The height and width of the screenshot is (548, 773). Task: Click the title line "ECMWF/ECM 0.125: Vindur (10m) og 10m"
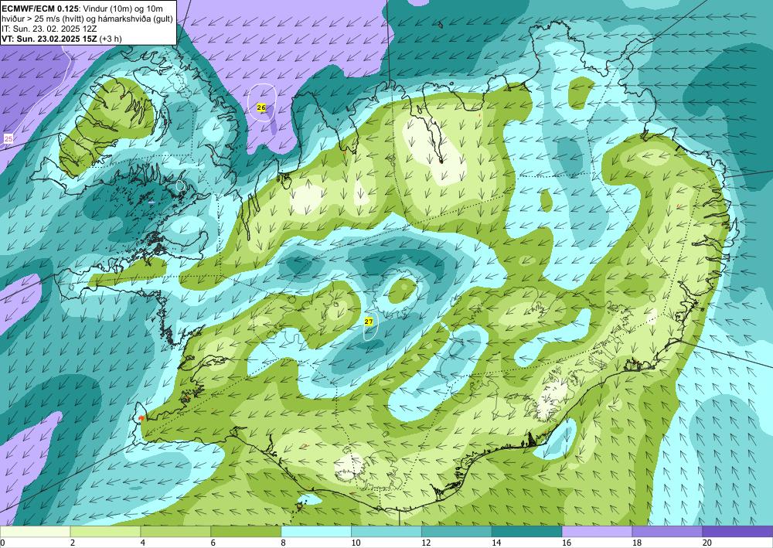[83, 9]
